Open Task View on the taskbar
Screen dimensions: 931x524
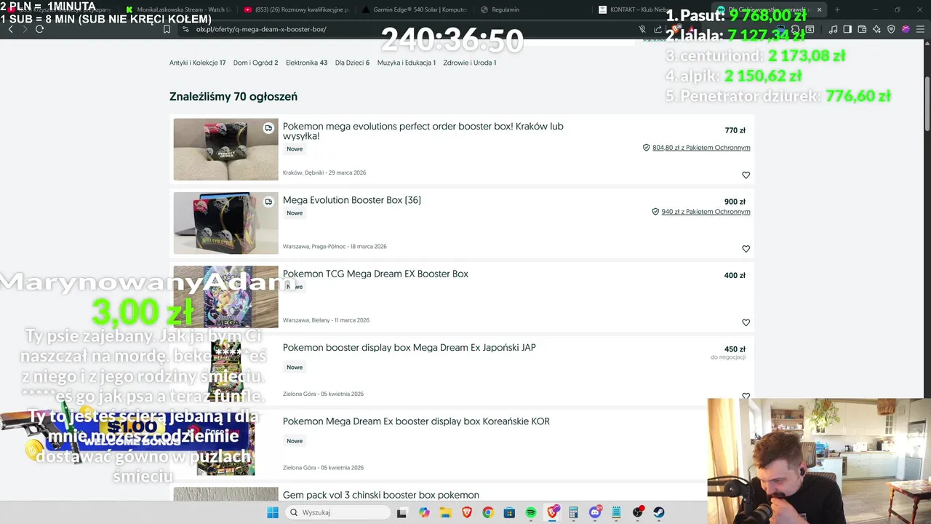[401, 512]
